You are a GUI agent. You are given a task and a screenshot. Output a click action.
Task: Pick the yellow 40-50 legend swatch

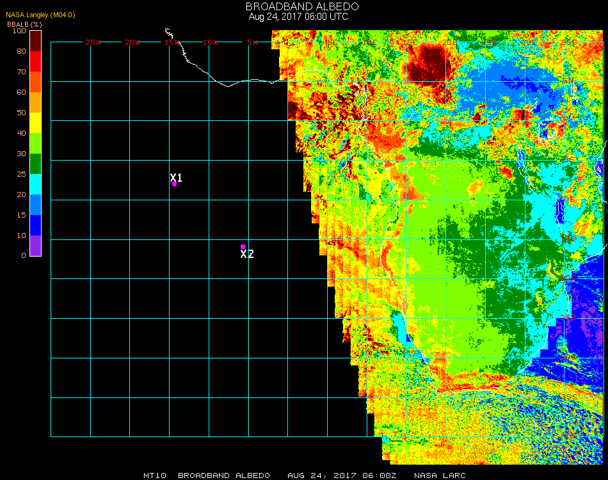pyautogui.click(x=35, y=123)
